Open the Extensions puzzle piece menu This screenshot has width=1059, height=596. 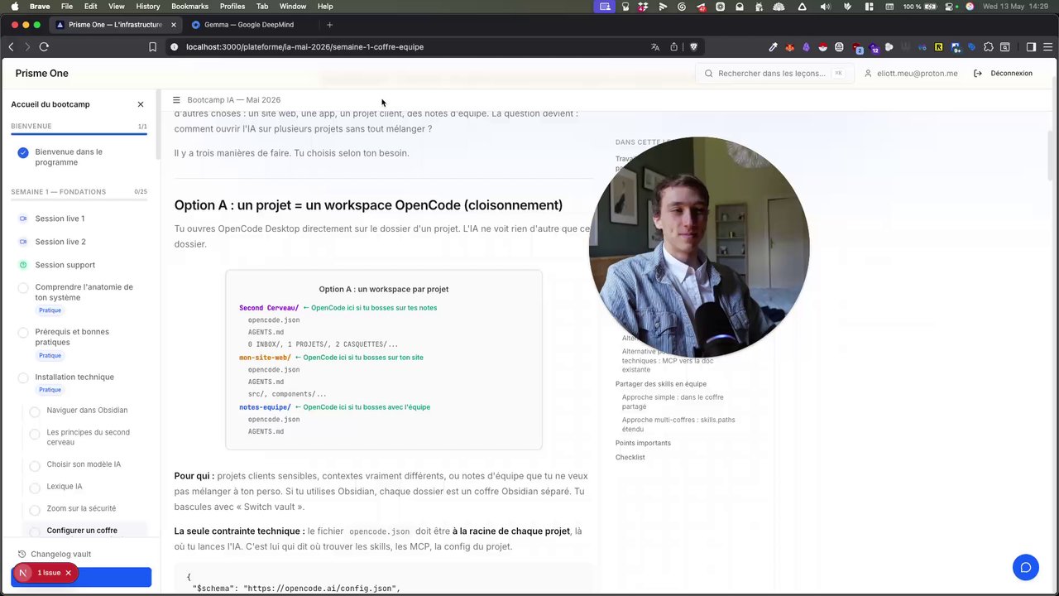989,47
